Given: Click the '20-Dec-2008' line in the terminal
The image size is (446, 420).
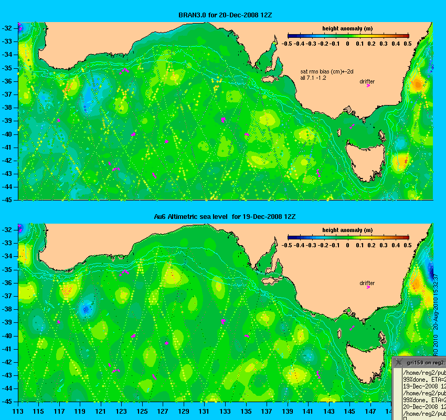Looking at the screenshot, I should click(424, 407).
